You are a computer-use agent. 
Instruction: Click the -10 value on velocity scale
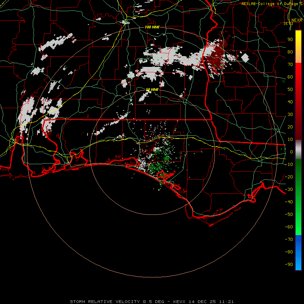tap(289, 164)
